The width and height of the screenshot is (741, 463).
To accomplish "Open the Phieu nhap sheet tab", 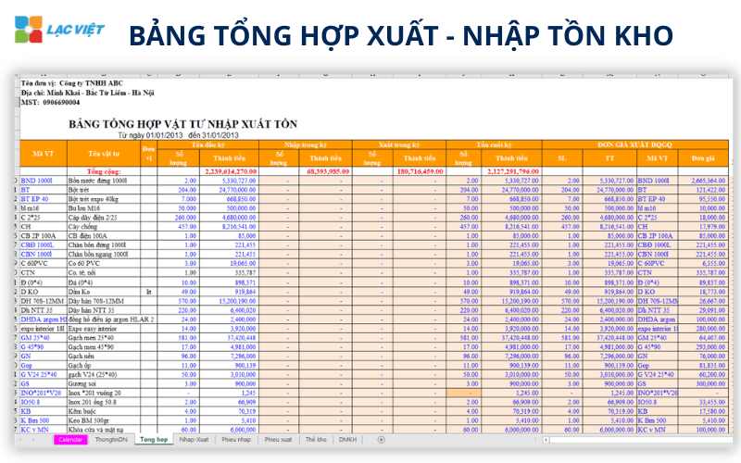I will pyautogui.click(x=236, y=439).
